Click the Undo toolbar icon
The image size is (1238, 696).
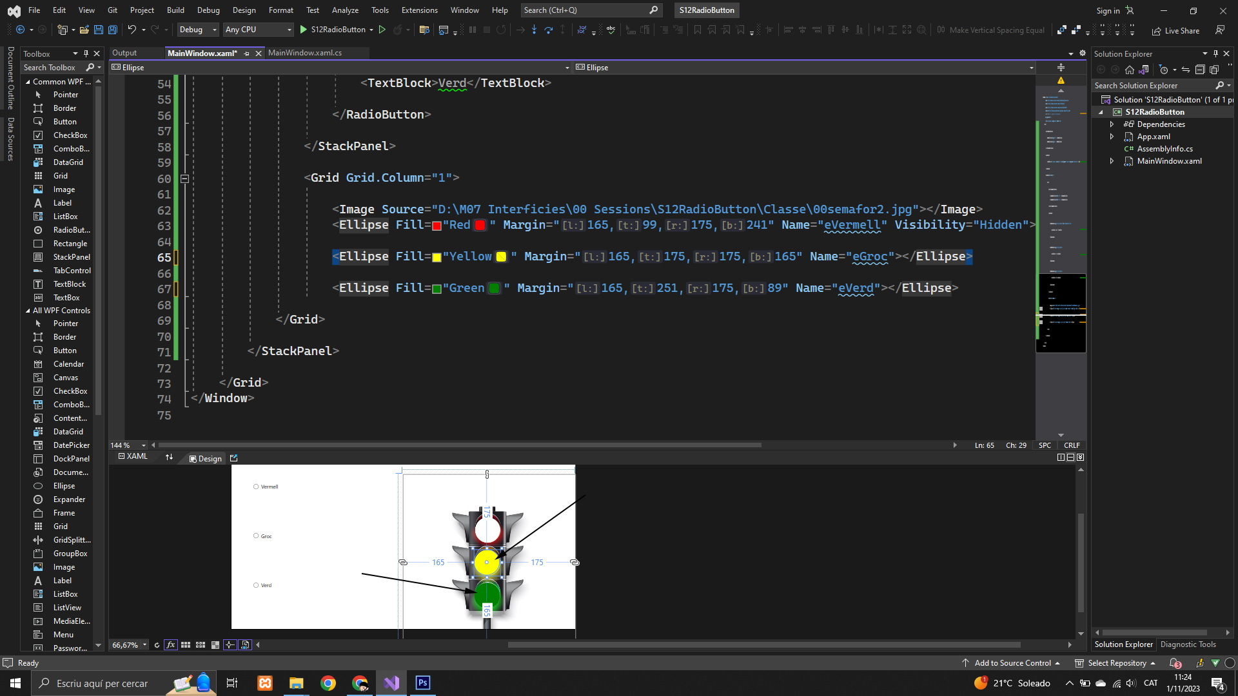pos(132,30)
